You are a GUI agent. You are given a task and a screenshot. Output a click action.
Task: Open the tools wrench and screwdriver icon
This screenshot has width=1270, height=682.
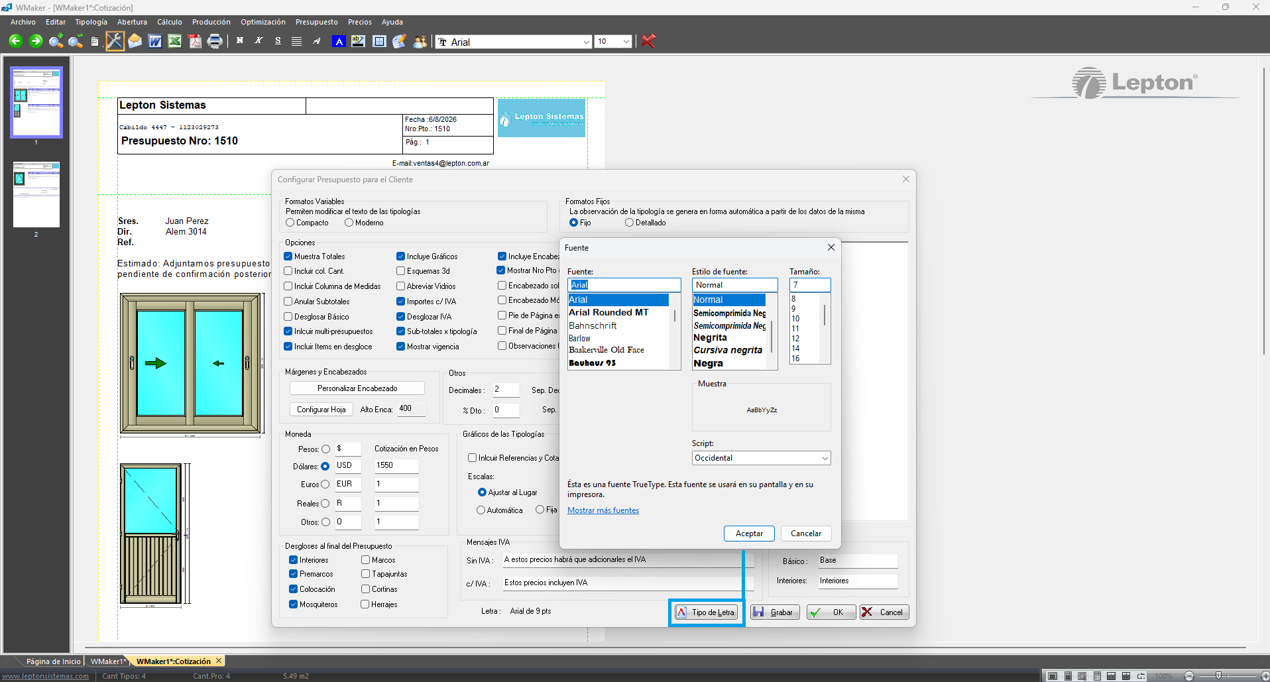point(115,41)
